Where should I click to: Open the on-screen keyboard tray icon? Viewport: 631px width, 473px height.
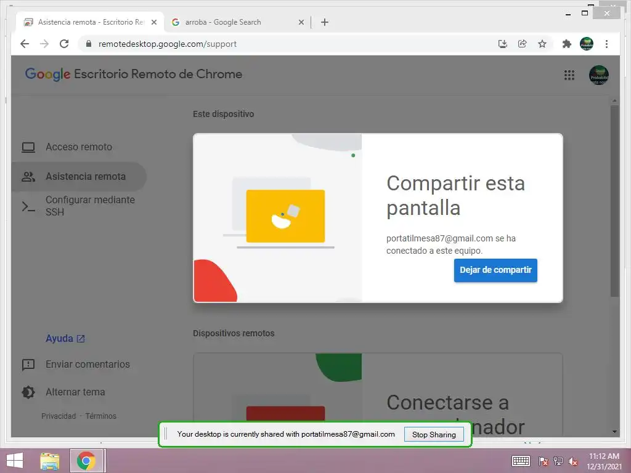click(x=521, y=461)
